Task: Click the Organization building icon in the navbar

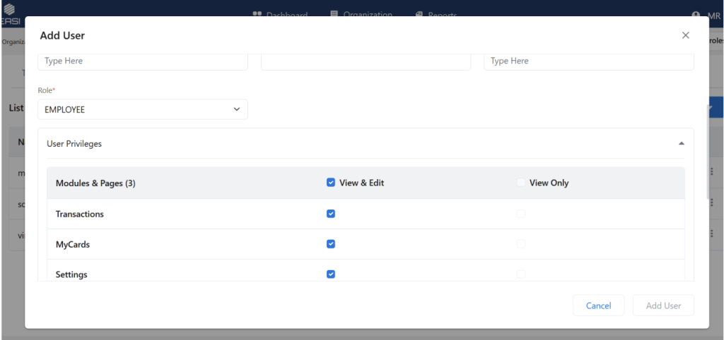Action: pos(334,15)
